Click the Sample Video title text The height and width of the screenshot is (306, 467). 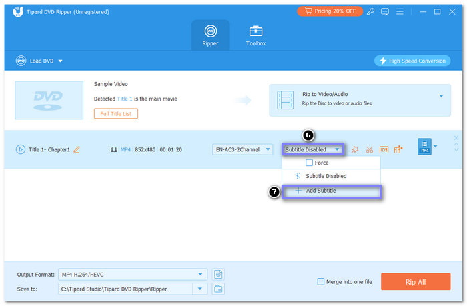[x=111, y=84]
